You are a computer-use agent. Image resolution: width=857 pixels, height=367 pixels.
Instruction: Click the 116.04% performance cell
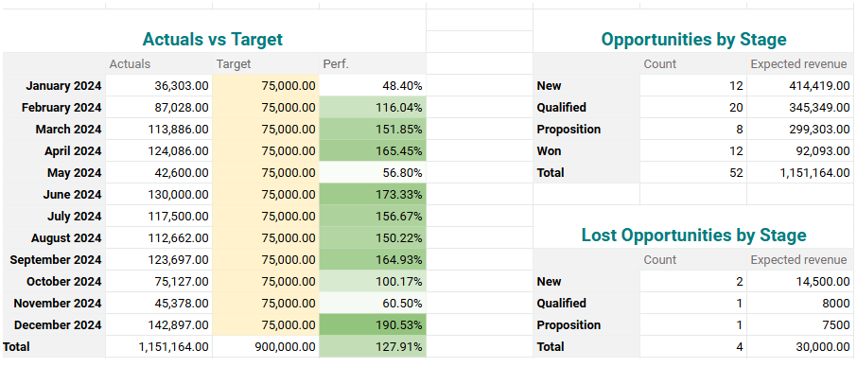click(373, 108)
